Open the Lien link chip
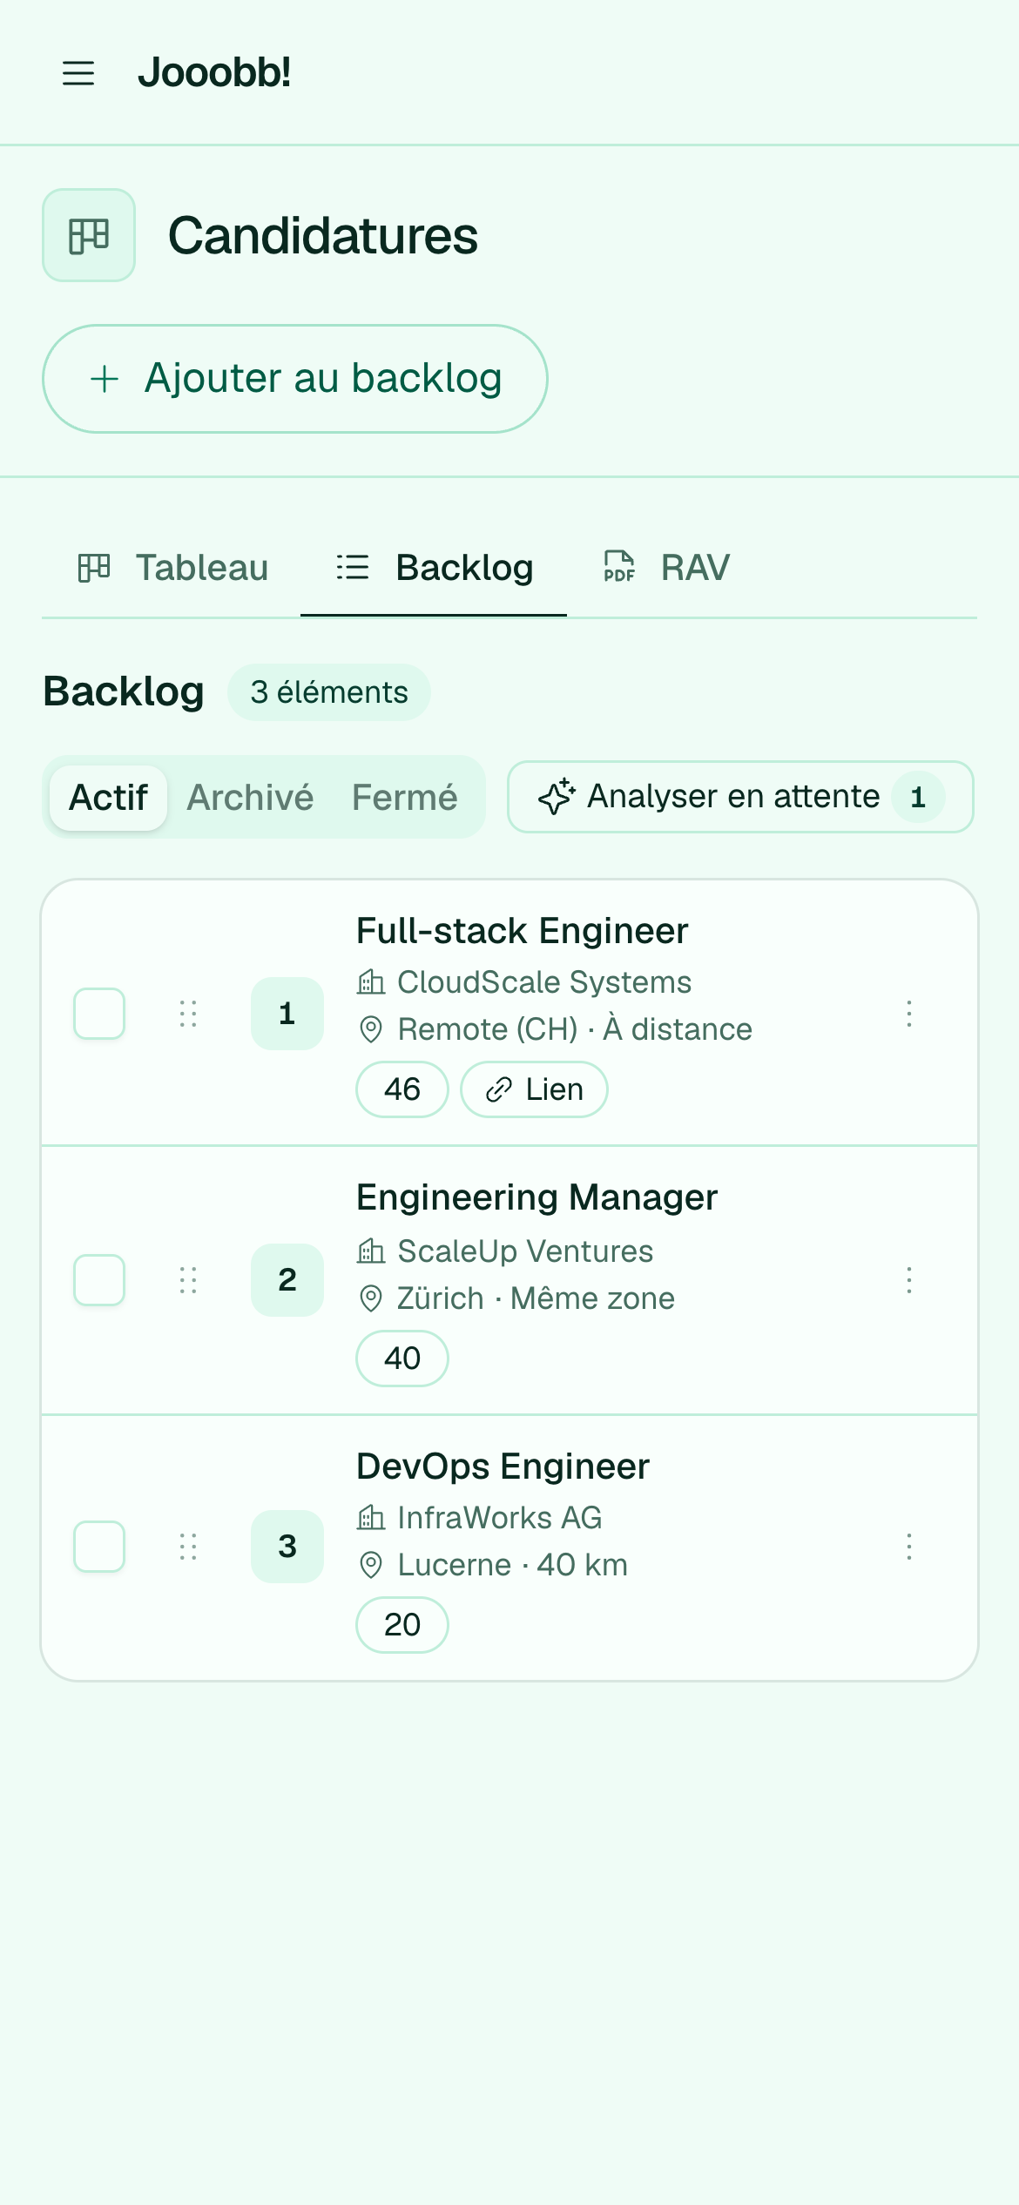1019x2205 pixels. coord(534,1089)
